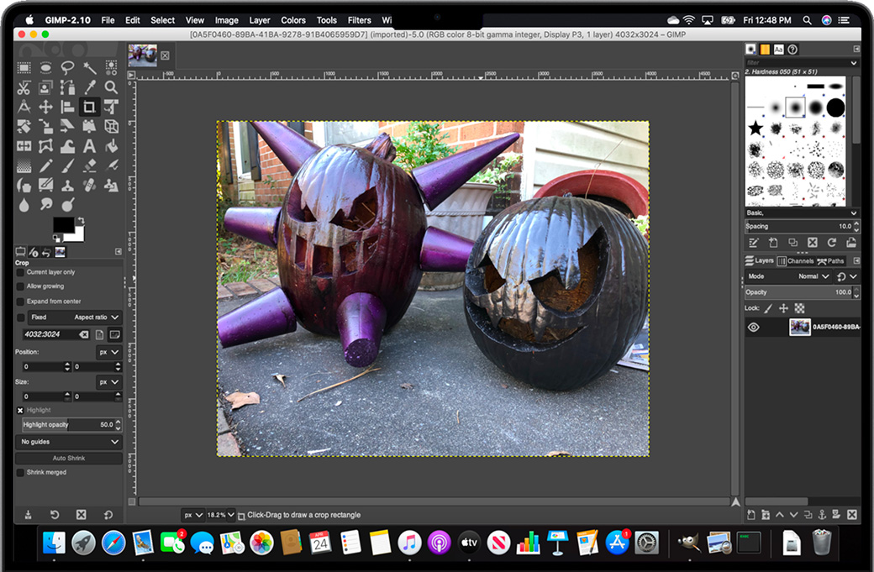Open the No guides dropdown
The width and height of the screenshot is (874, 572).
click(x=69, y=442)
